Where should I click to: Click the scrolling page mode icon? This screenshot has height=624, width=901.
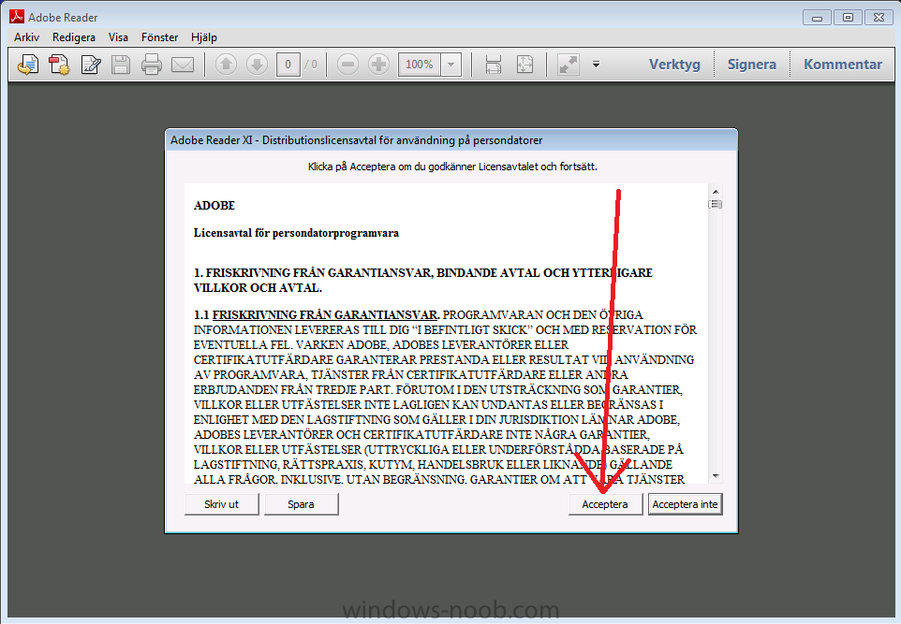[494, 65]
